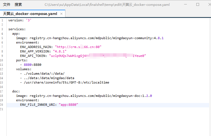The width and height of the screenshot is (211, 136).
Task: Close the 天翼云_docker-compose.yaml tab
Action: coord(61,14)
